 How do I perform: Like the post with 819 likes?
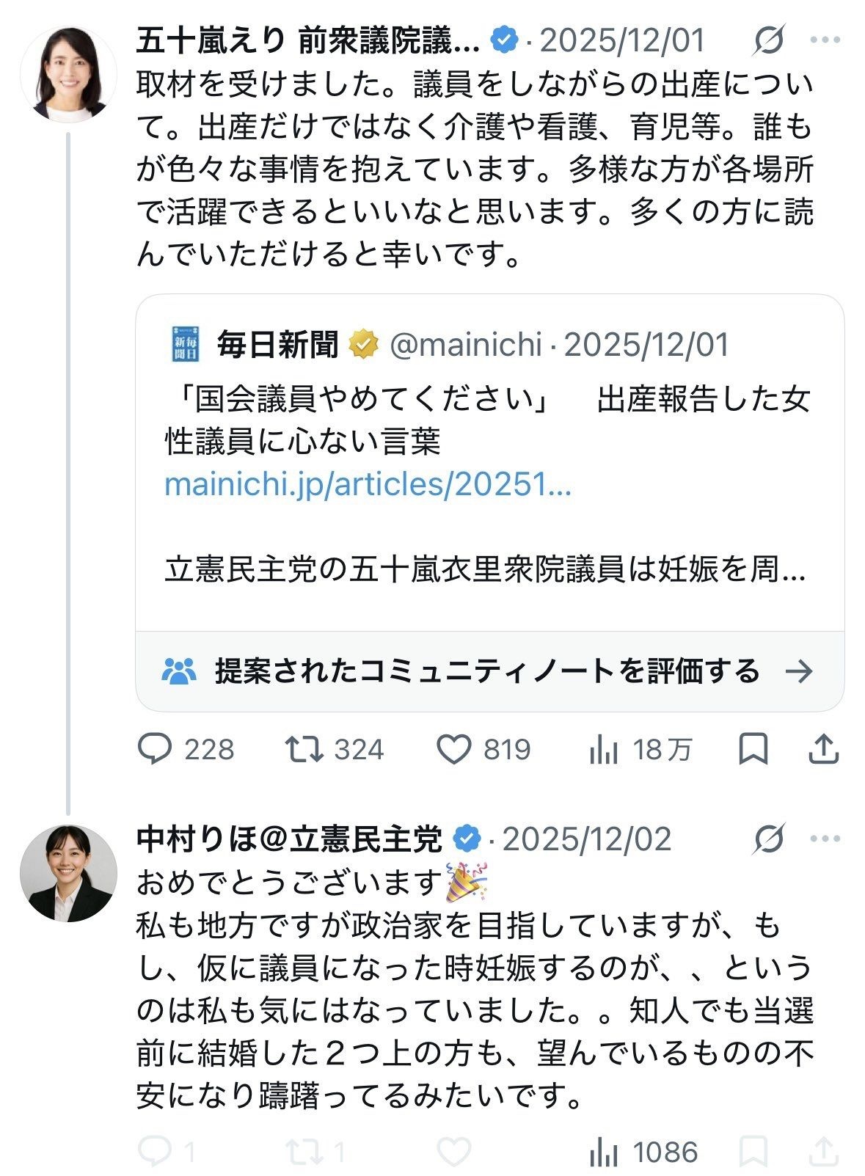pos(483,750)
